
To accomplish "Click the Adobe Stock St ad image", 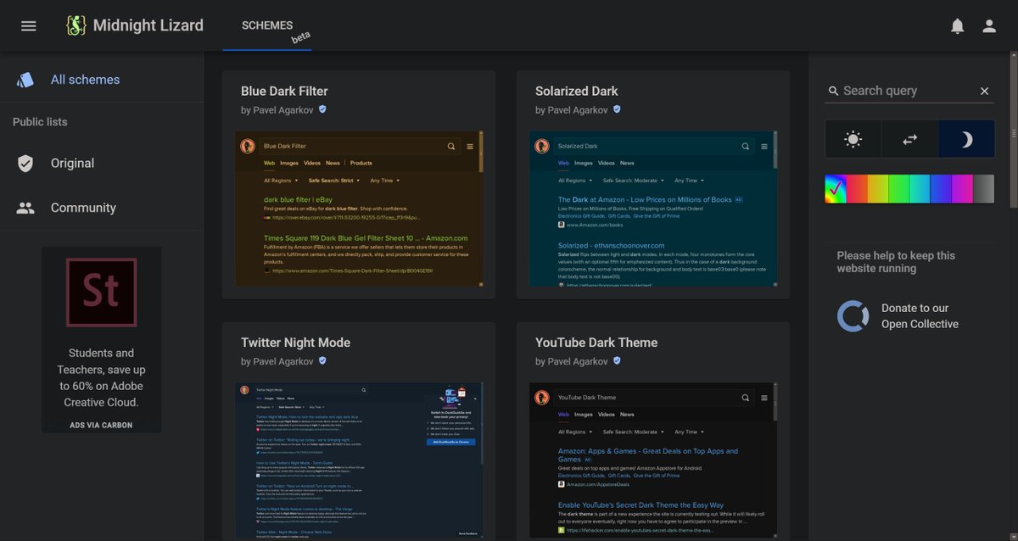I will point(101,293).
